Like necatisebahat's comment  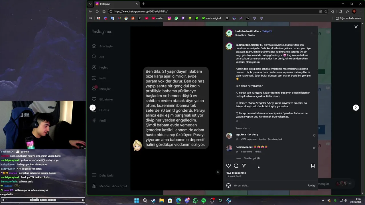click(x=314, y=148)
